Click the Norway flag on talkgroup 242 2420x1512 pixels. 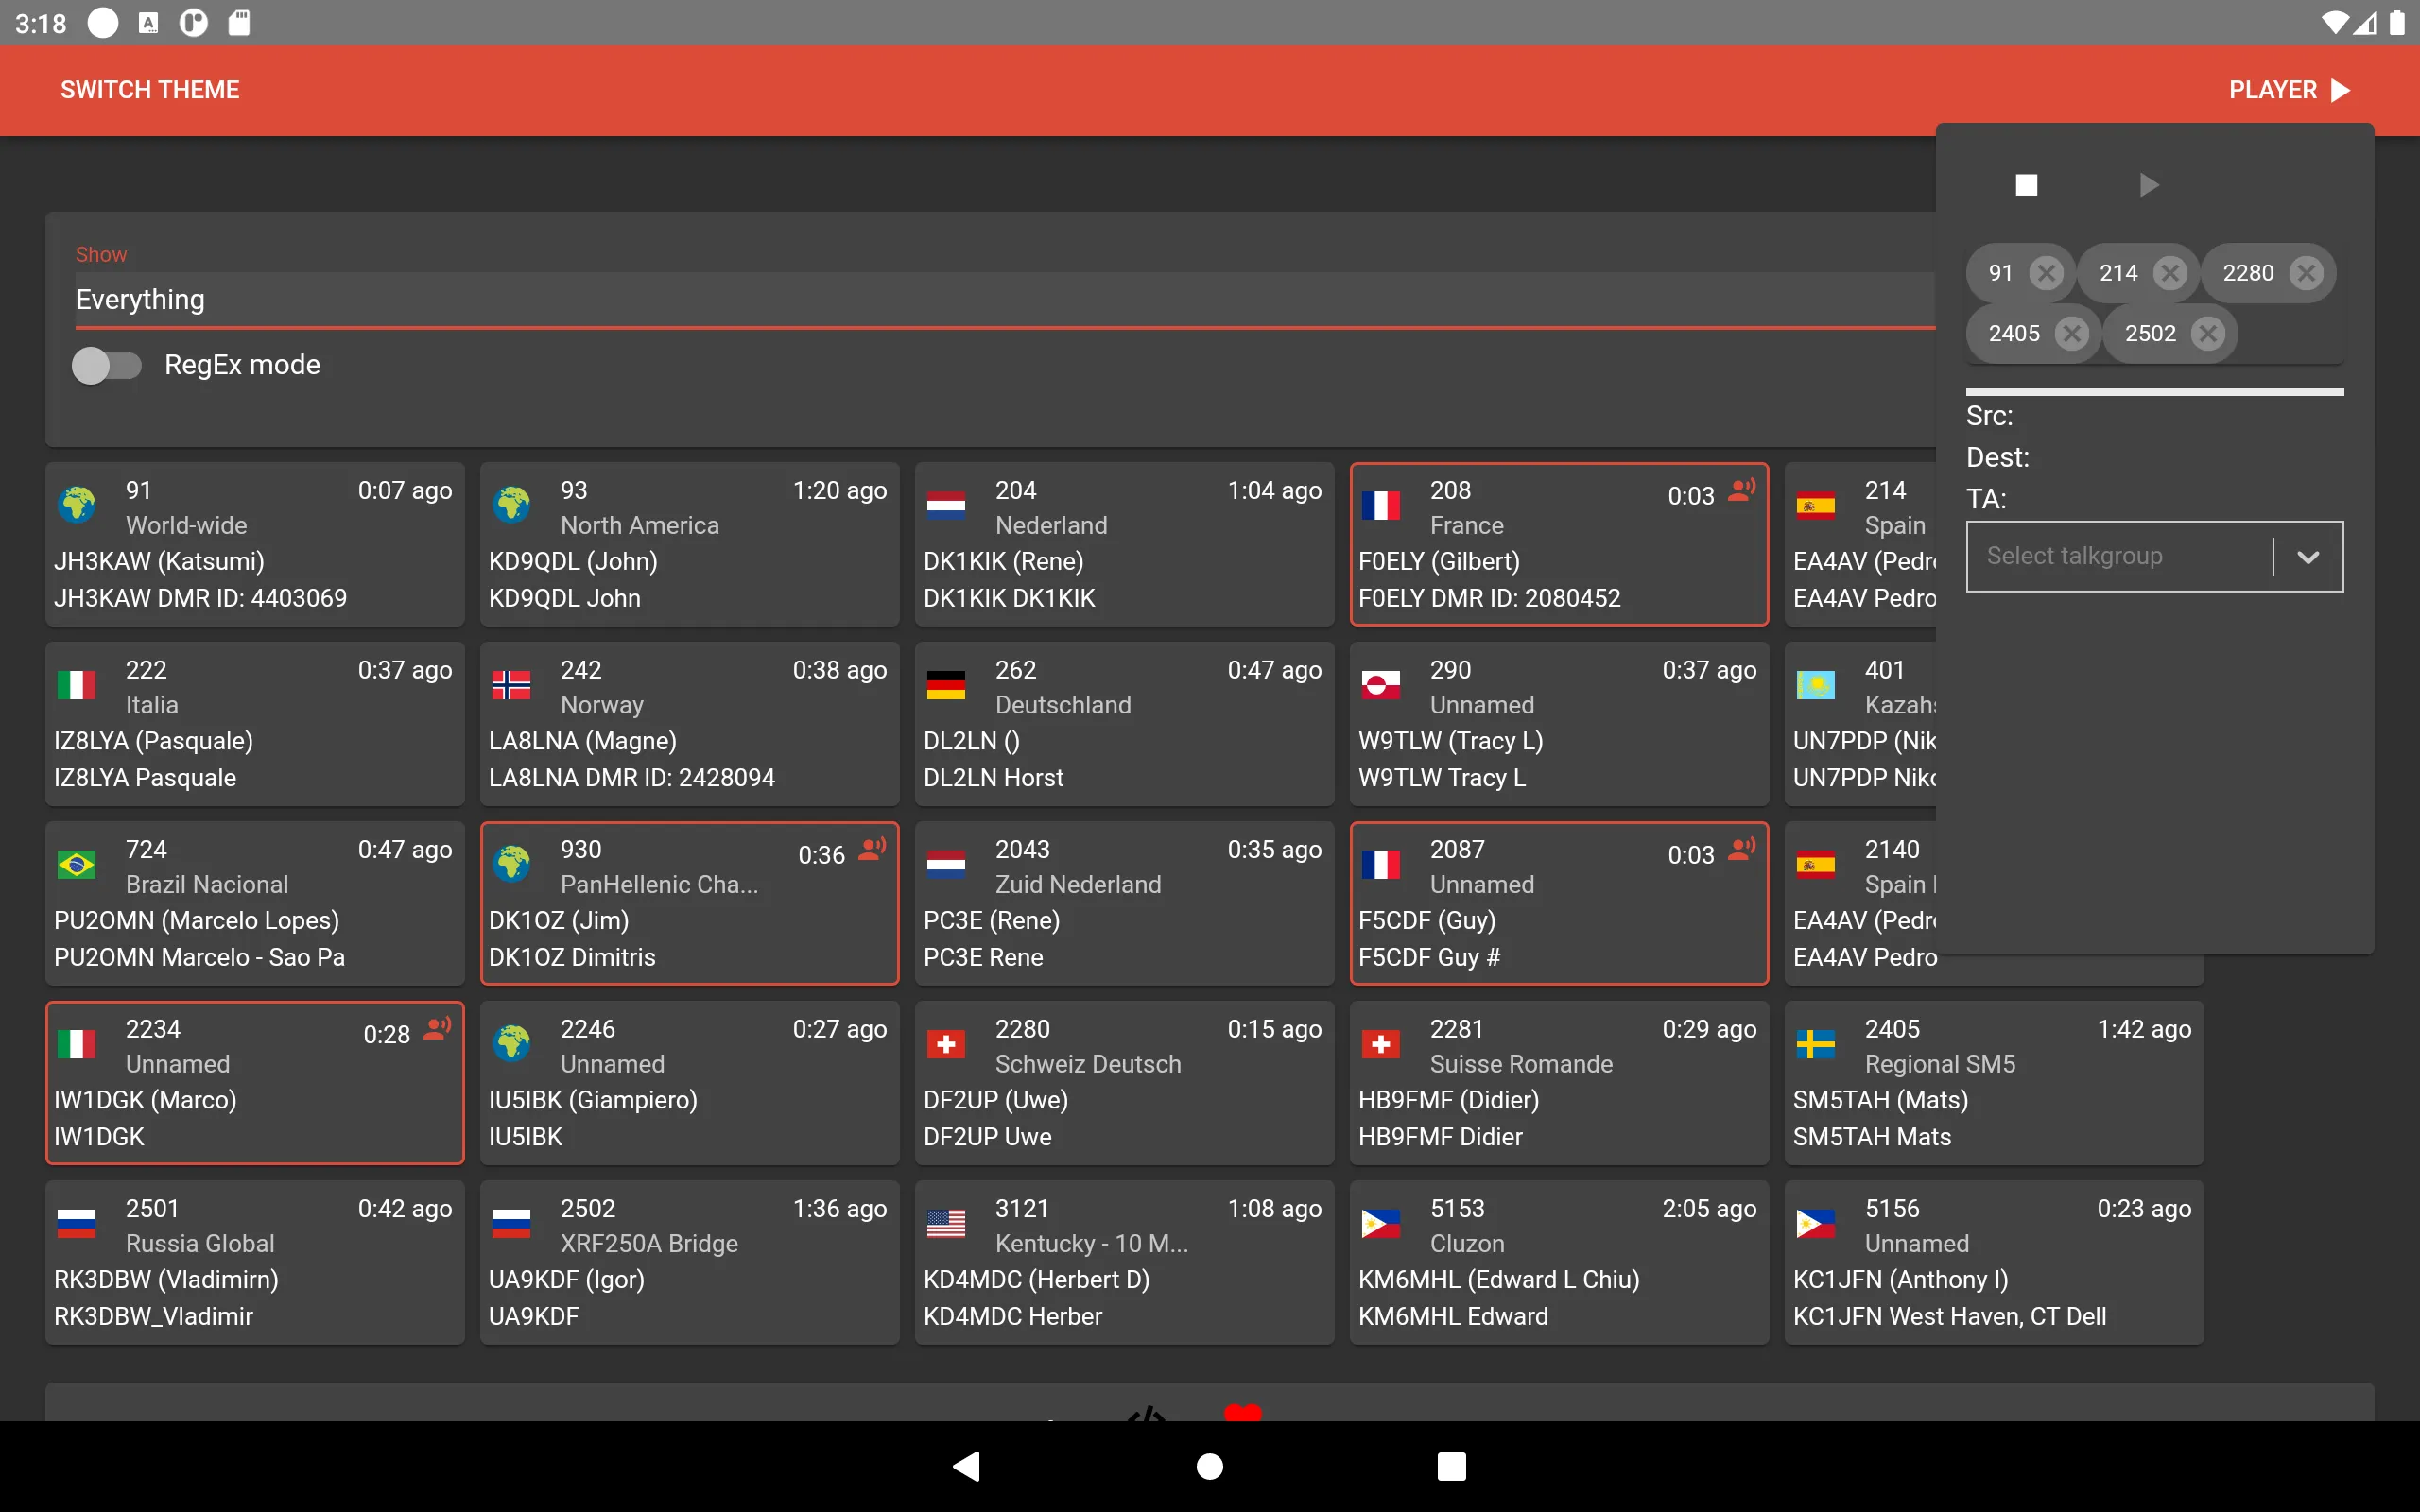(512, 685)
